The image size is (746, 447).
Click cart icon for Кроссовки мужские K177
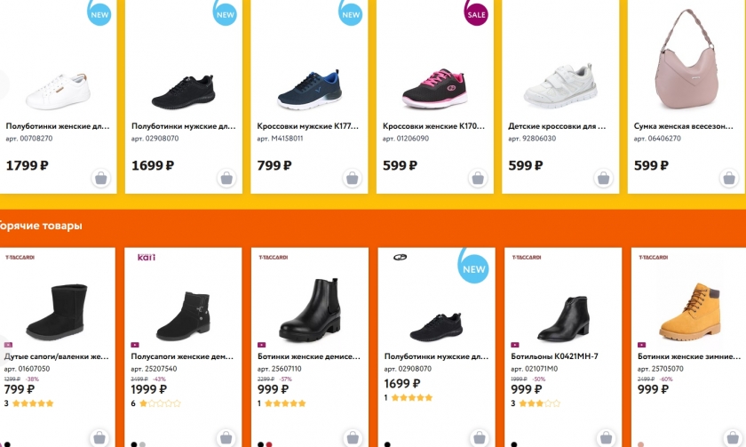click(353, 179)
